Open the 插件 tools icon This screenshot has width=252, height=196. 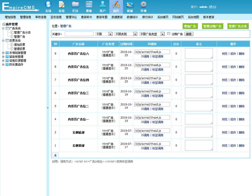coord(116,5)
